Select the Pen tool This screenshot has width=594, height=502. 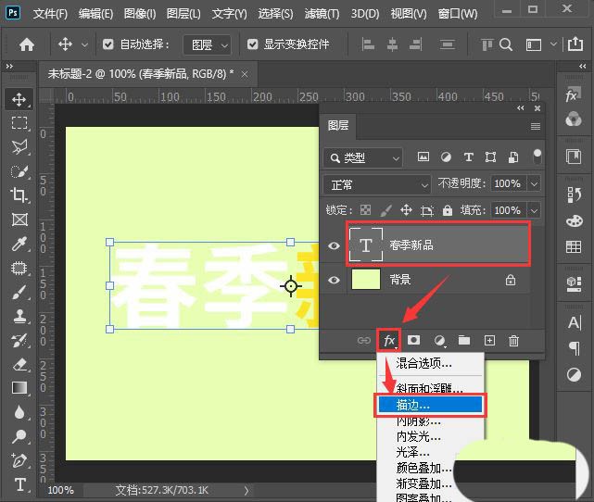click(x=19, y=460)
